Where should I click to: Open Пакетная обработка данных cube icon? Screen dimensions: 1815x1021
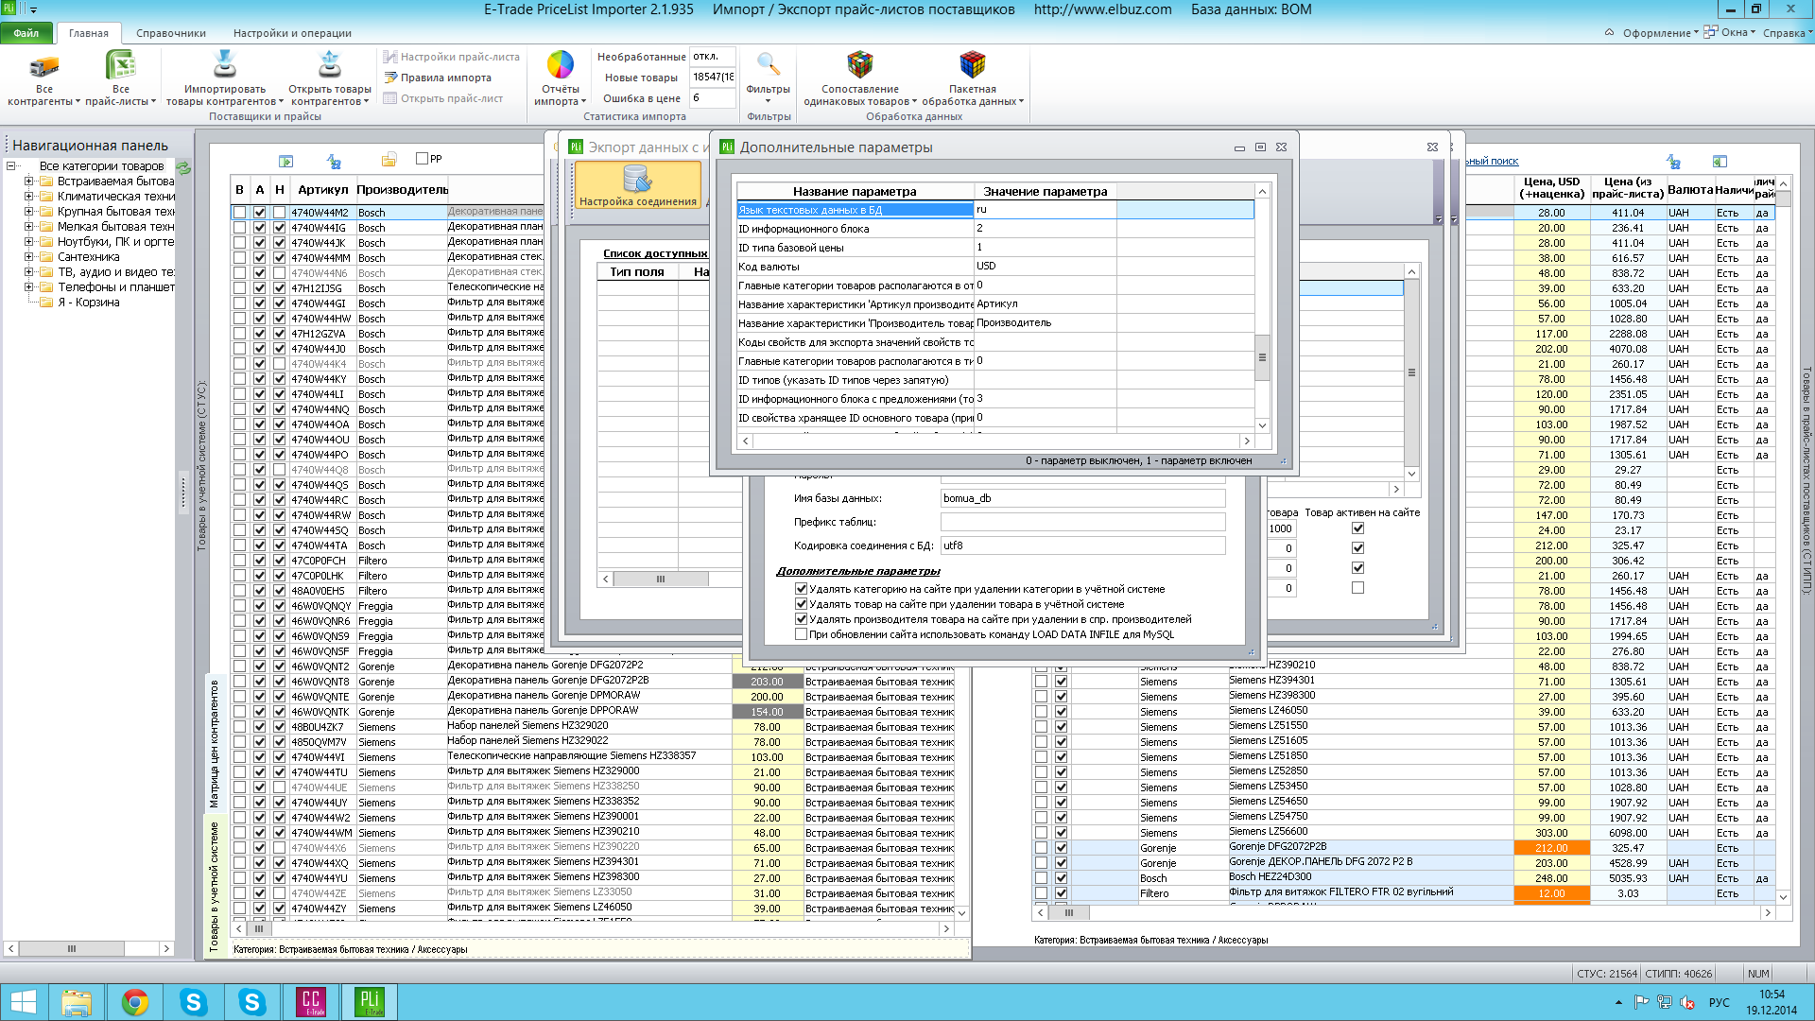[972, 64]
